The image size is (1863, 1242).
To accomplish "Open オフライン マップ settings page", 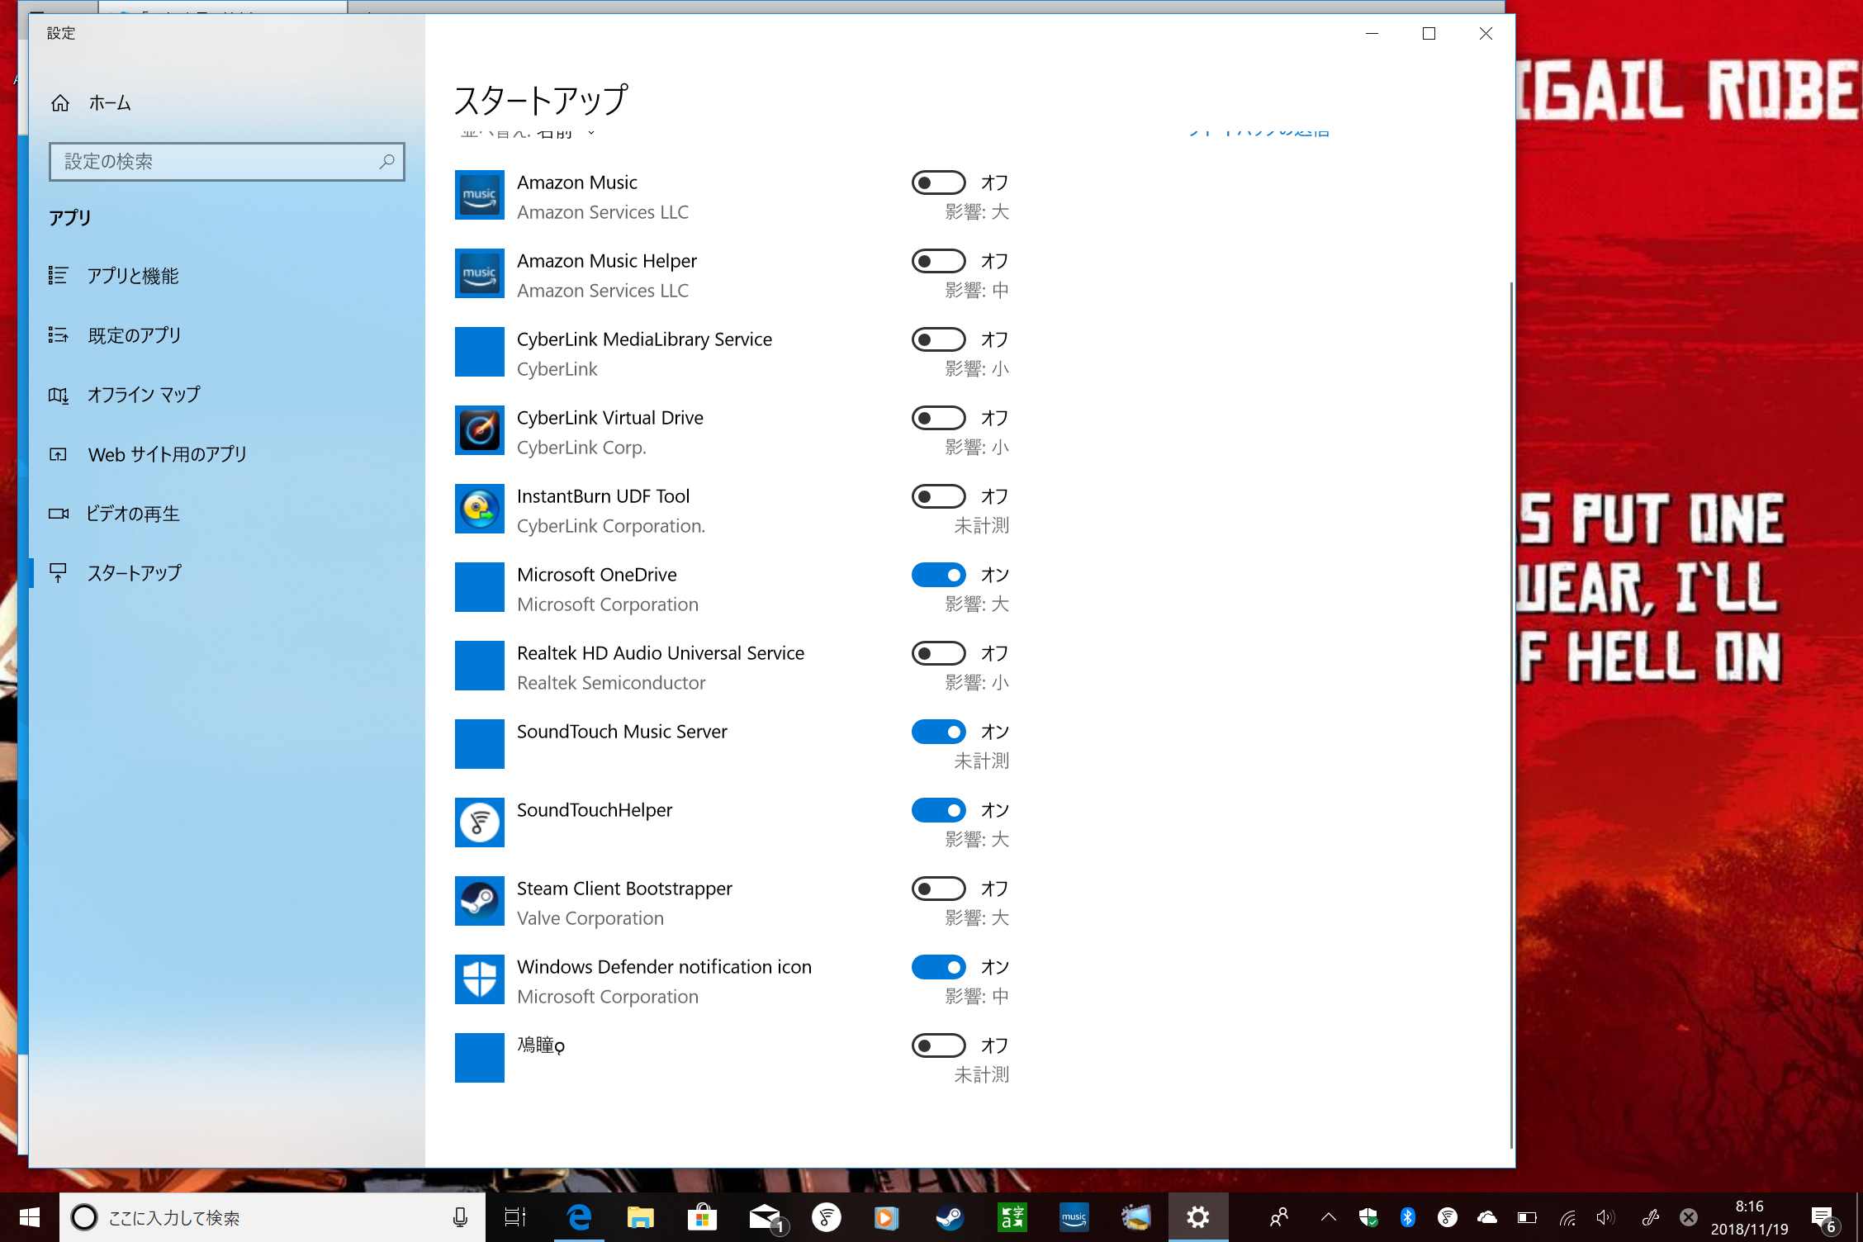I will [x=227, y=395].
